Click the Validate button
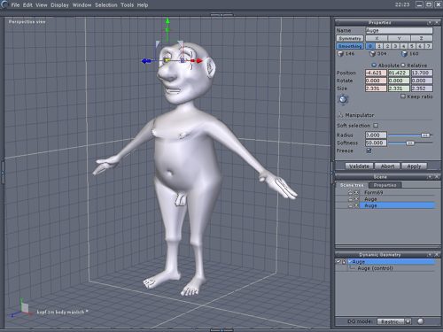This screenshot has height=332, width=443. pyautogui.click(x=359, y=166)
